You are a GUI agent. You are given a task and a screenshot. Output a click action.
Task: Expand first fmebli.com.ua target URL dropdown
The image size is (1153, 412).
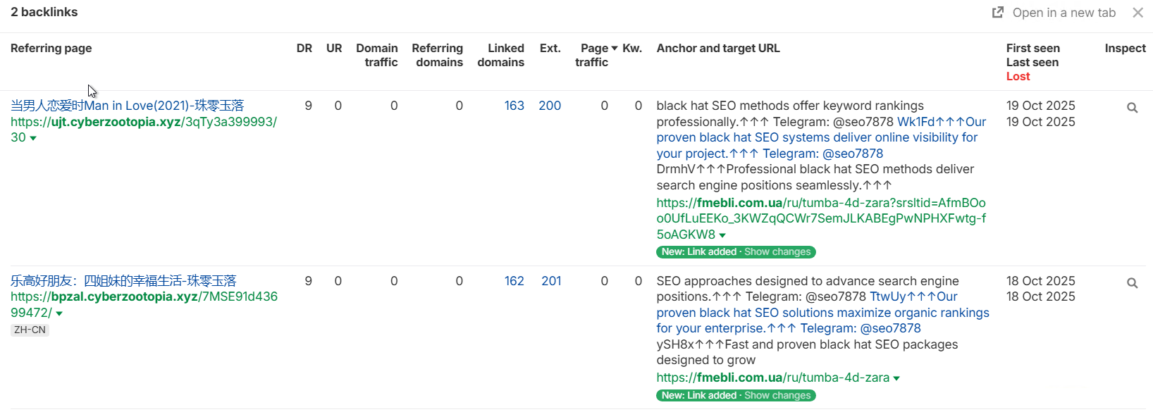(722, 235)
